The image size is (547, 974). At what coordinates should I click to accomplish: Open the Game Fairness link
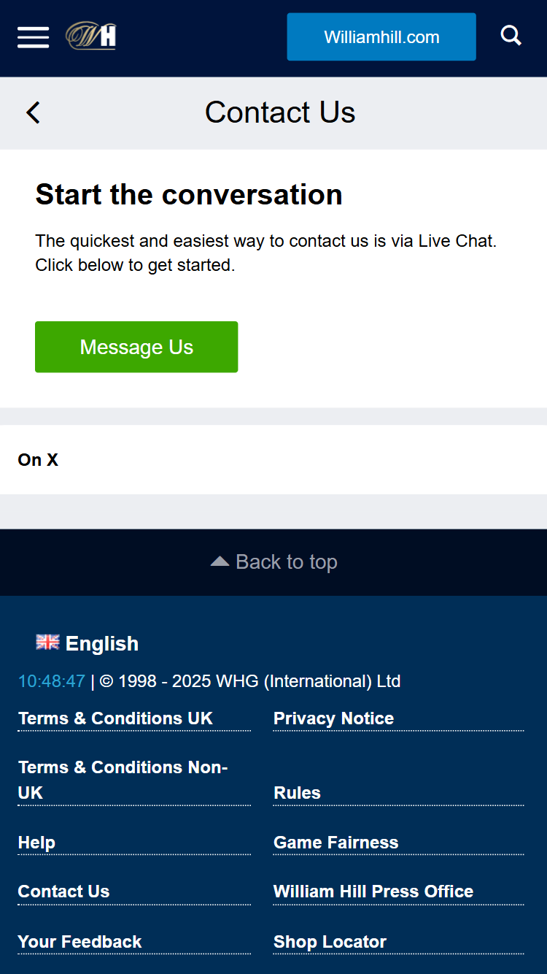(x=335, y=843)
